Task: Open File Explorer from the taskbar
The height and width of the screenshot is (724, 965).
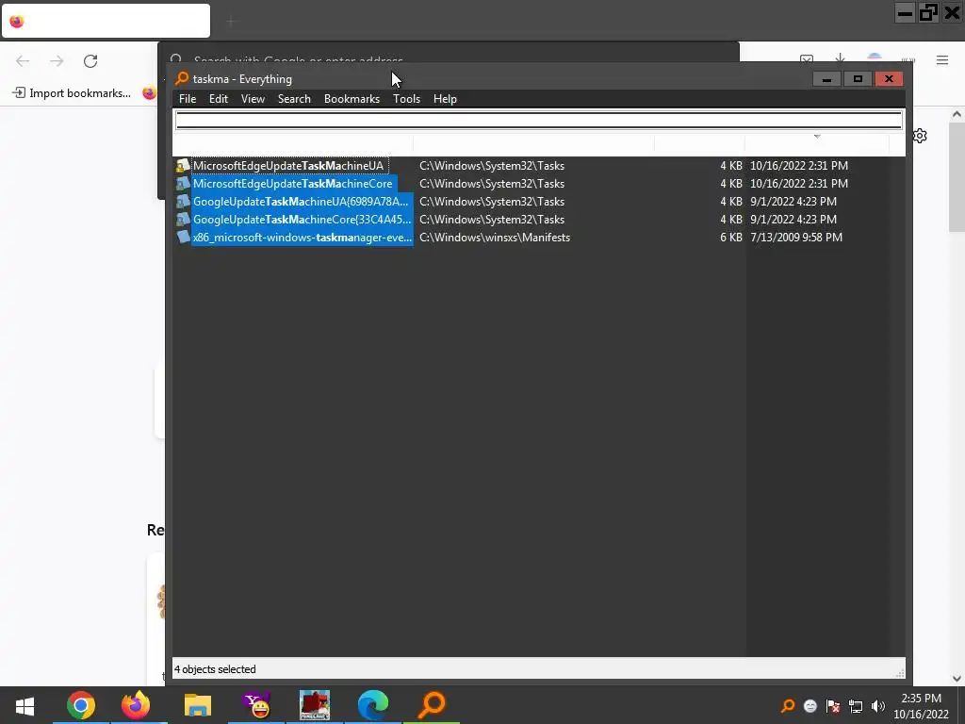Action: (198, 705)
